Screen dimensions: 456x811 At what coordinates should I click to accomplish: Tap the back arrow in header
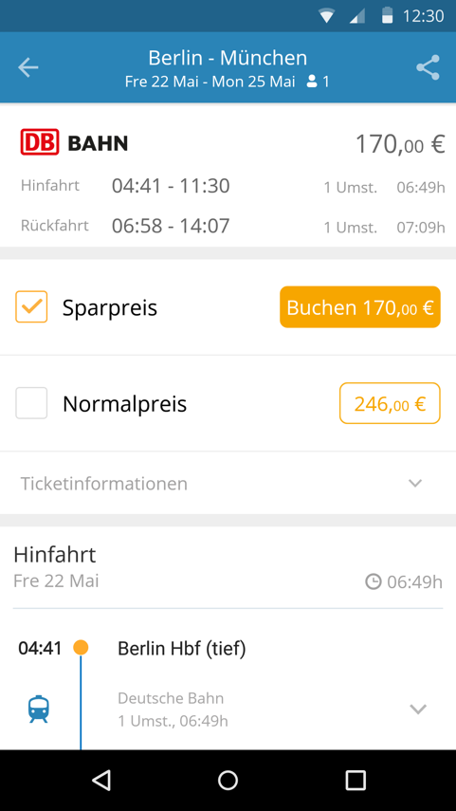pos(27,67)
